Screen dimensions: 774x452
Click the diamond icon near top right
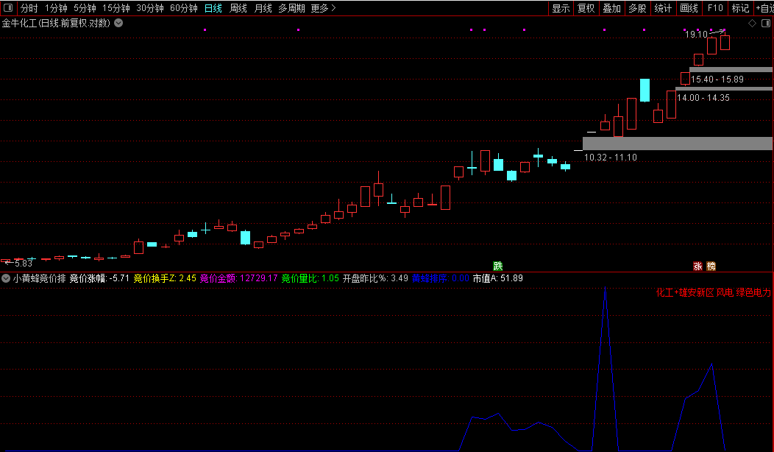click(752, 24)
